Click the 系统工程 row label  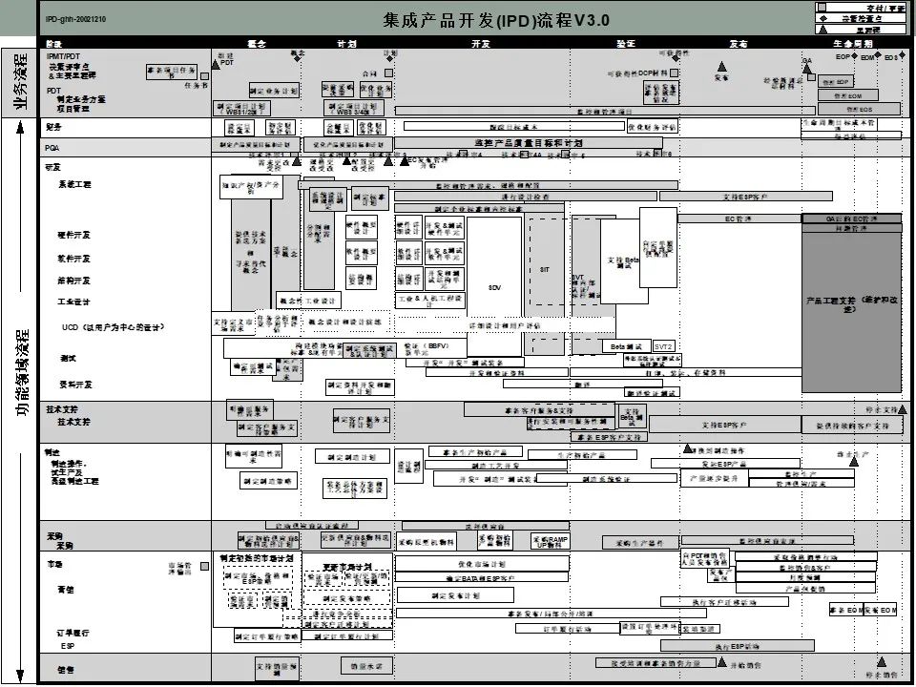pyautogui.click(x=74, y=184)
